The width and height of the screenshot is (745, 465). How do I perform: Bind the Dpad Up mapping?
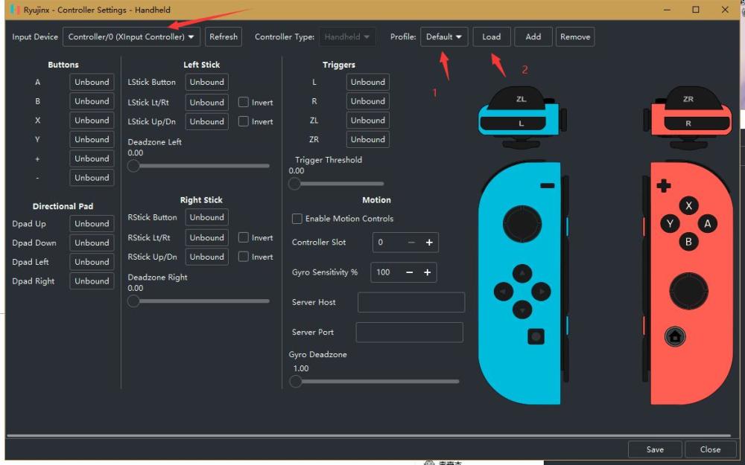click(92, 223)
